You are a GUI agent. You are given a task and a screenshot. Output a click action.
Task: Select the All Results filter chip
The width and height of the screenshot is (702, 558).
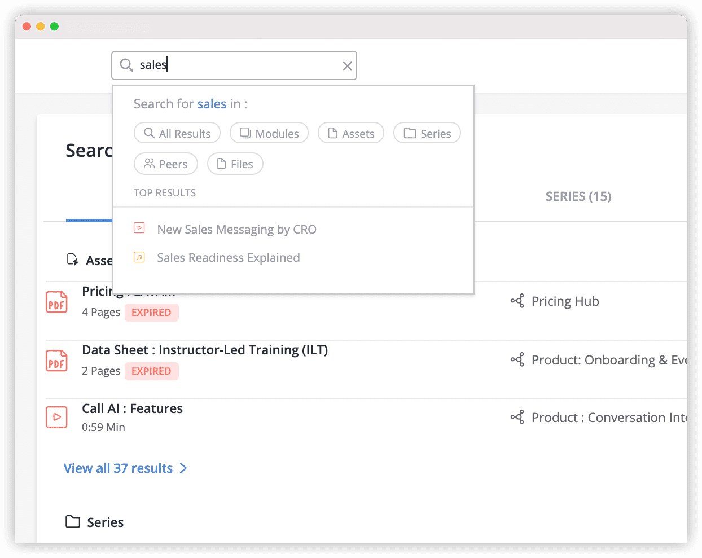(177, 133)
